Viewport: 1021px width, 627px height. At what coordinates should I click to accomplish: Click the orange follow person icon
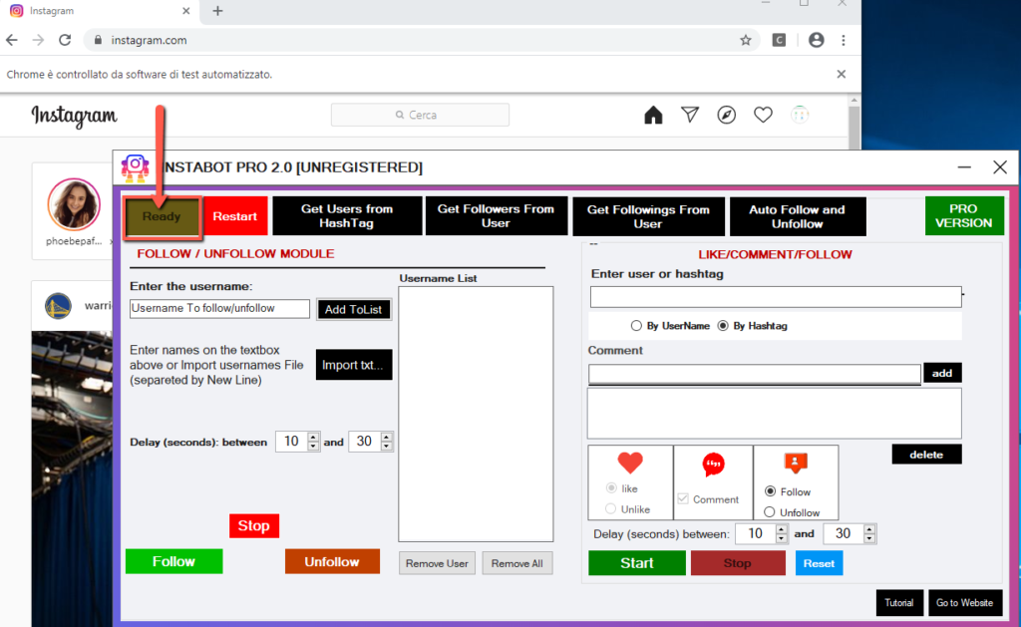[795, 463]
